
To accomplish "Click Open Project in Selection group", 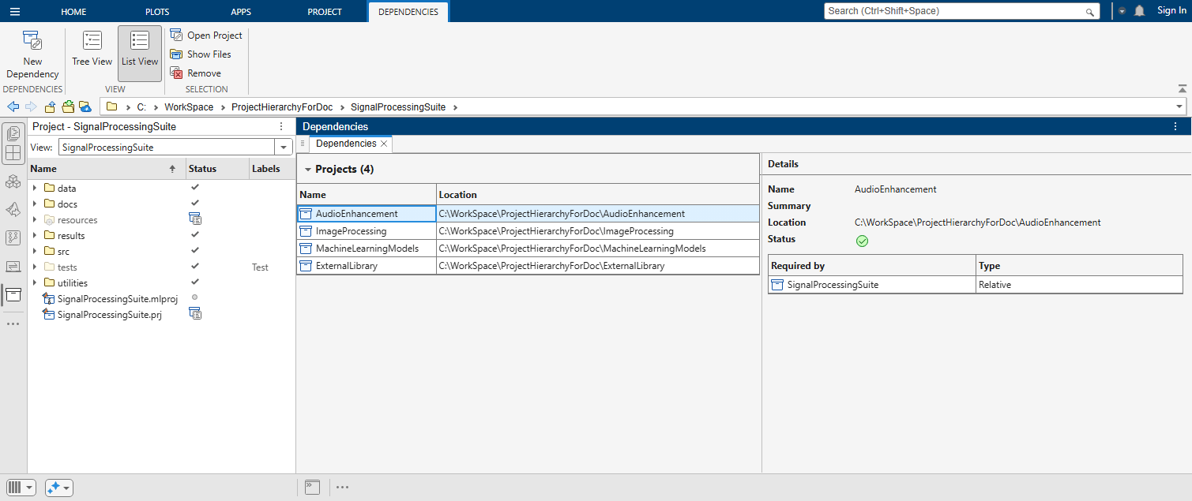I will click(x=207, y=36).
